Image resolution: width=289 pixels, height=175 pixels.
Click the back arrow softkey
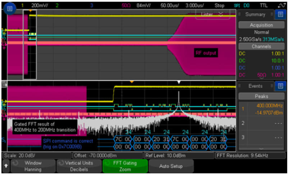(x=6, y=166)
